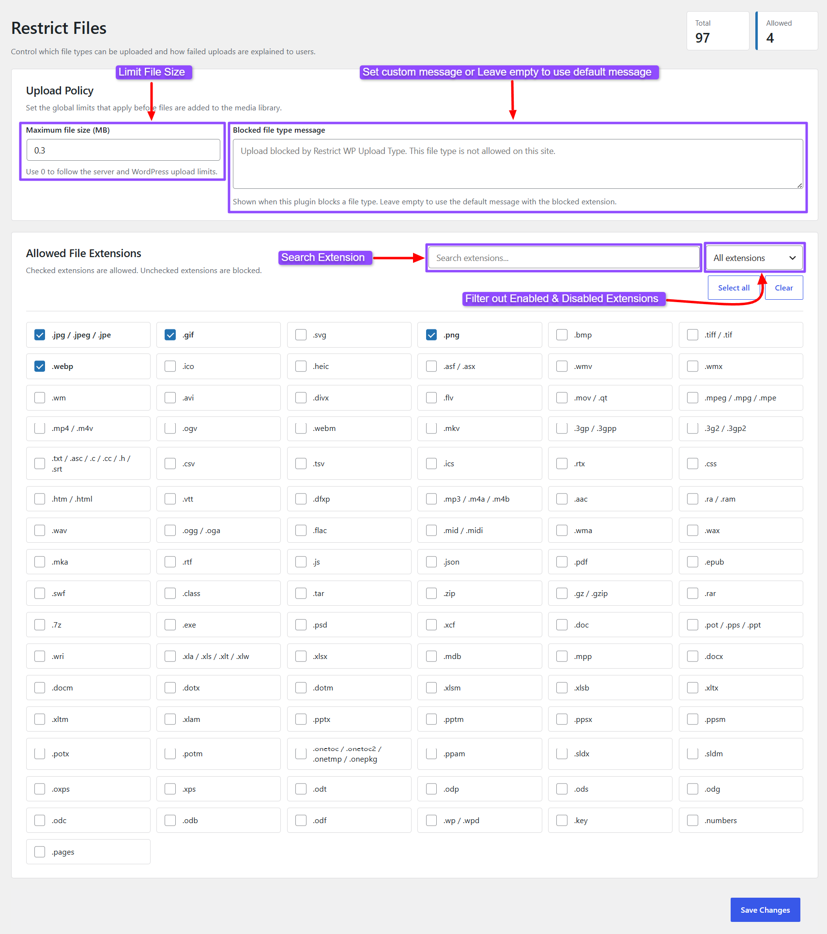827x934 pixels.
Task: Uncheck the .gif extension checkbox
Action: click(x=170, y=335)
